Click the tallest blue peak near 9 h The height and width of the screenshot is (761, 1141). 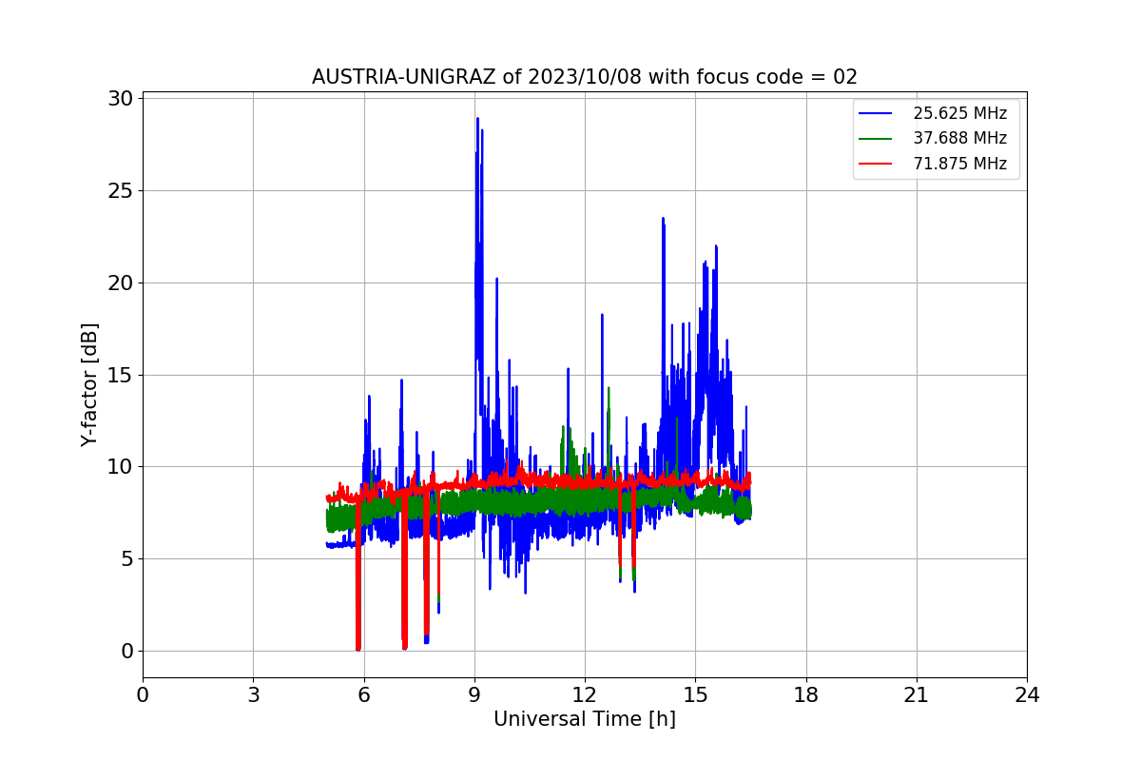(477, 120)
